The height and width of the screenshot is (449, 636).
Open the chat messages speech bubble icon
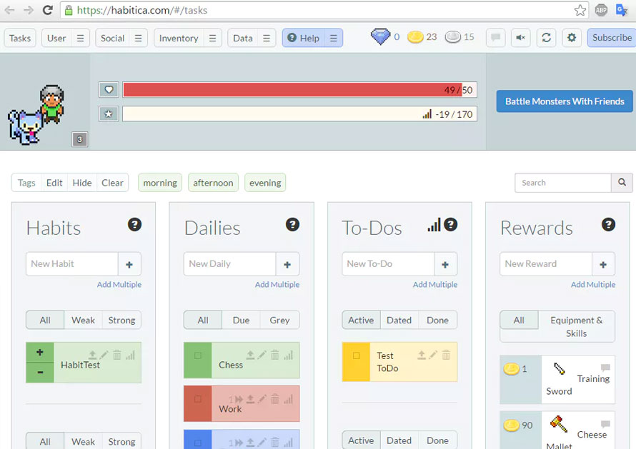pos(495,38)
